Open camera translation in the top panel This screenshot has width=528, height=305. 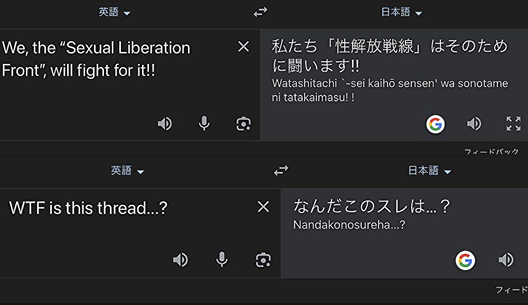243,123
